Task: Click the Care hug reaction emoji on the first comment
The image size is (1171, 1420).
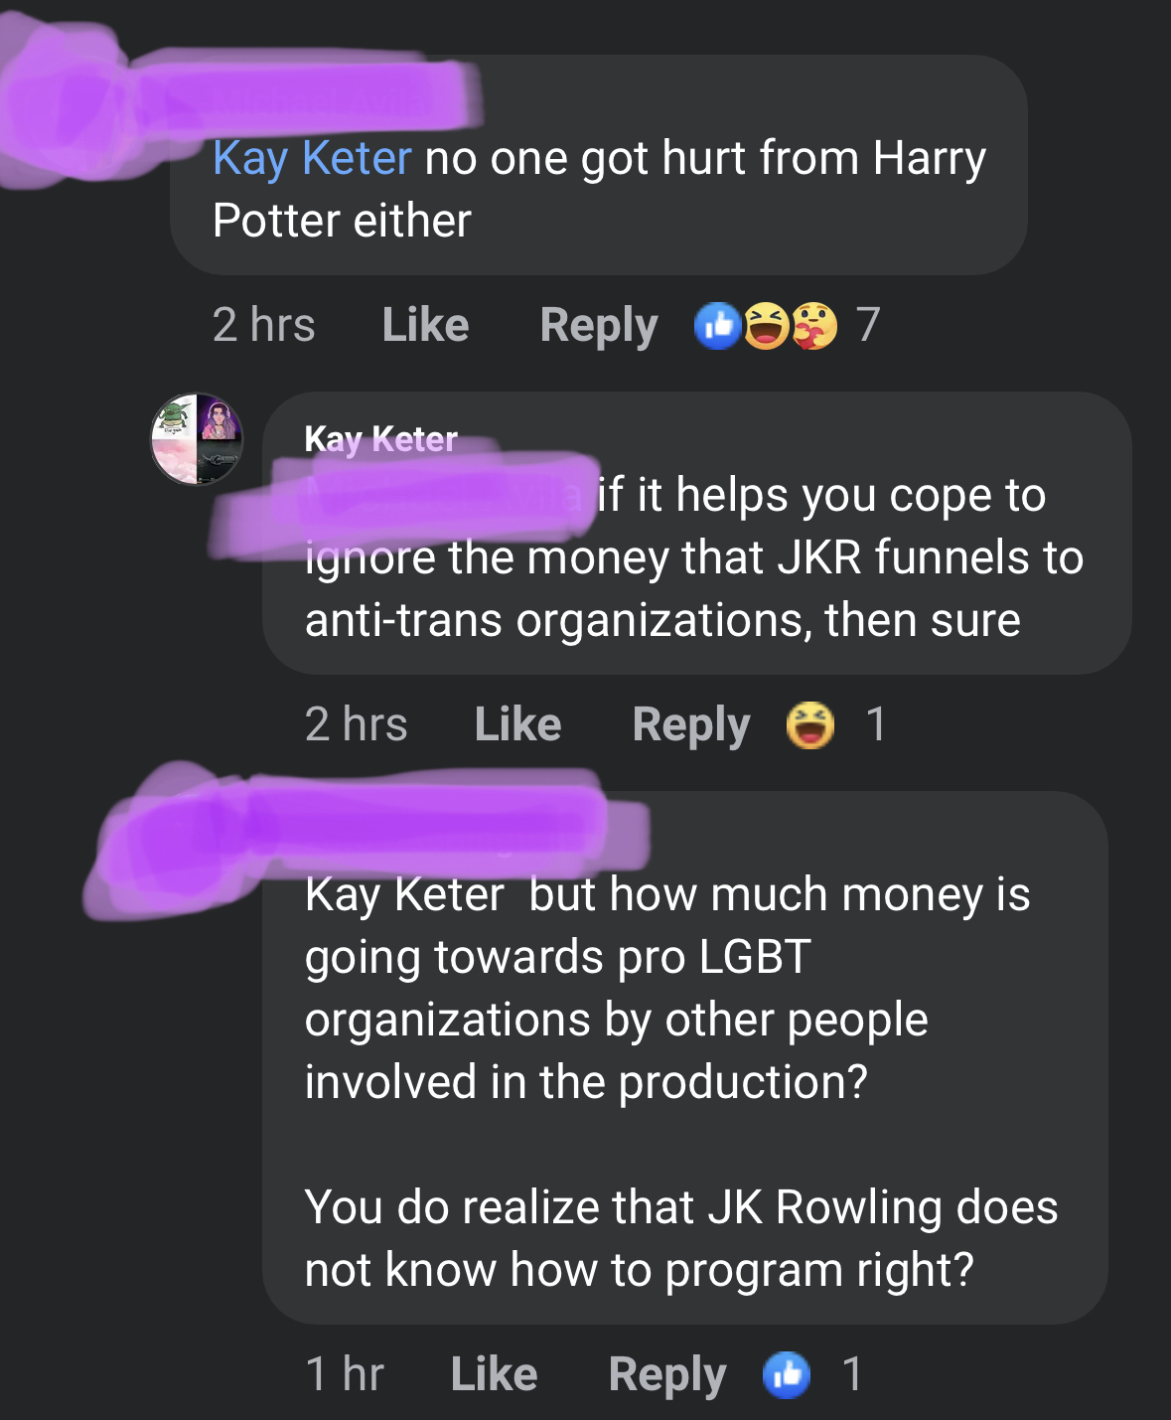Action: [814, 325]
